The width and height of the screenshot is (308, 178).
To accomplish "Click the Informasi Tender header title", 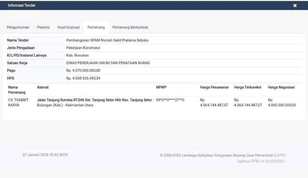I will coord(22,5).
